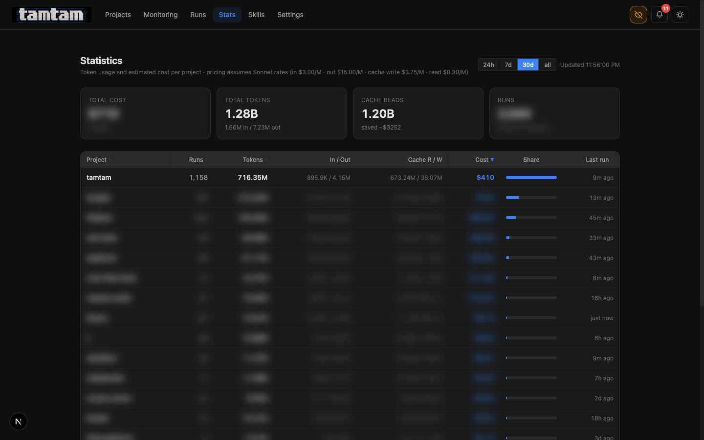Click the red 11 notification badge
Image resolution: width=704 pixels, height=440 pixels.
click(x=665, y=8)
